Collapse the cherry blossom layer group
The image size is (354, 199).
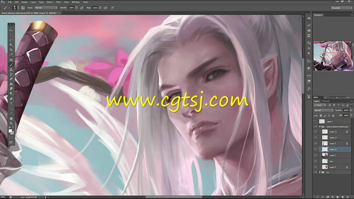[x=319, y=127]
